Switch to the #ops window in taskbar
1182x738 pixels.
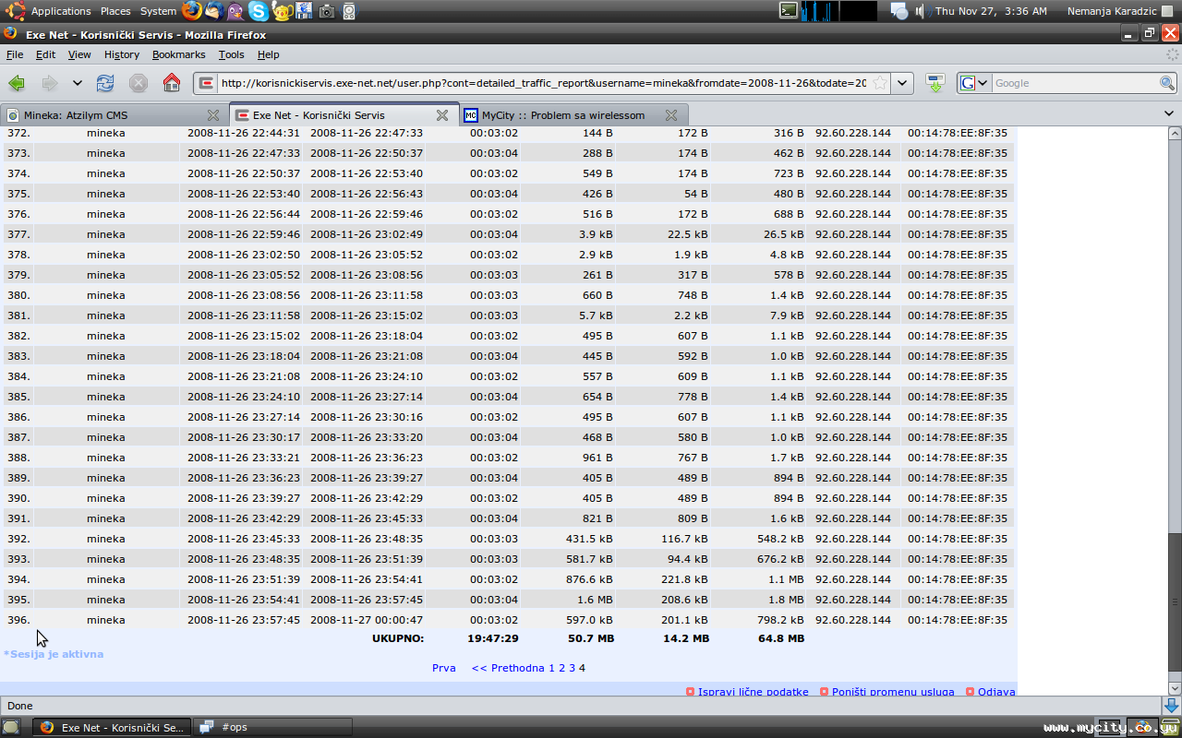[273, 727]
